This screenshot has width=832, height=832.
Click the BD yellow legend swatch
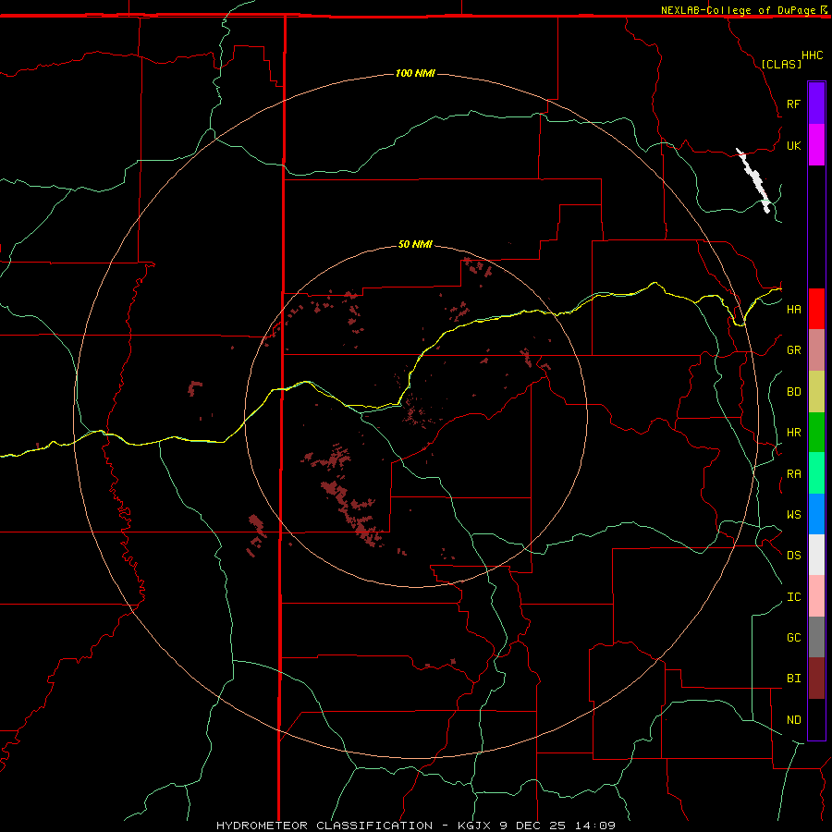coord(816,392)
